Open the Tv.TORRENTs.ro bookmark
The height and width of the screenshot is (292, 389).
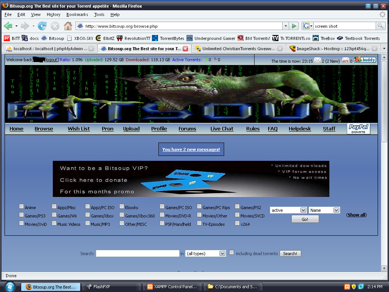[x=291, y=38]
